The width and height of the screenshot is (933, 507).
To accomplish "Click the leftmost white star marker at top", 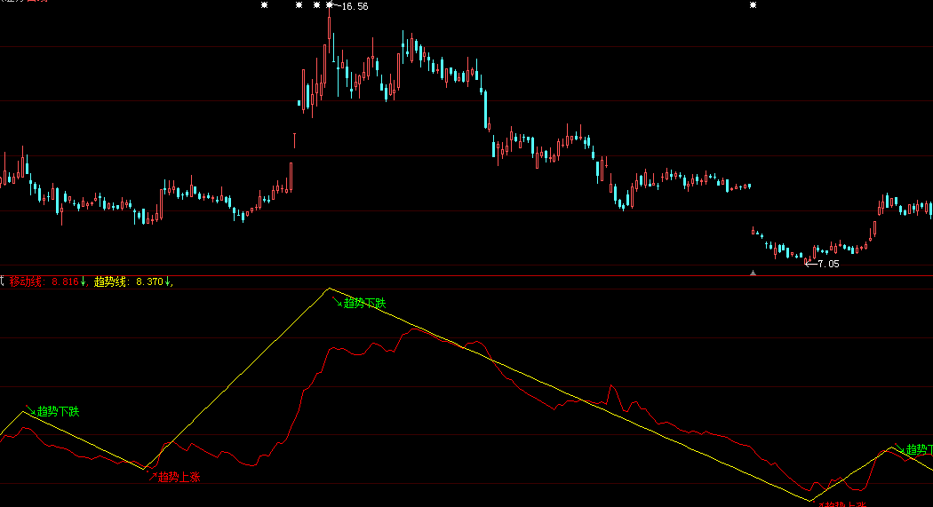I will (x=265, y=5).
